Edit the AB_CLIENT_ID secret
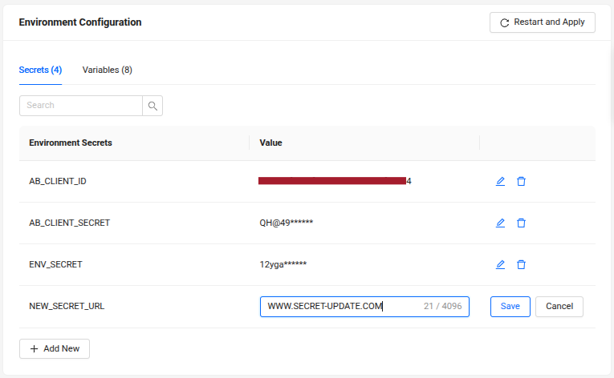 click(x=500, y=181)
